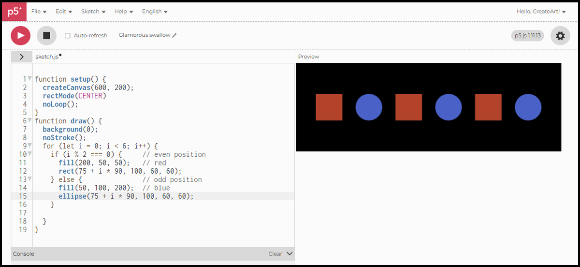
Task: Click the '// odd position' comment
Action: tap(172, 179)
